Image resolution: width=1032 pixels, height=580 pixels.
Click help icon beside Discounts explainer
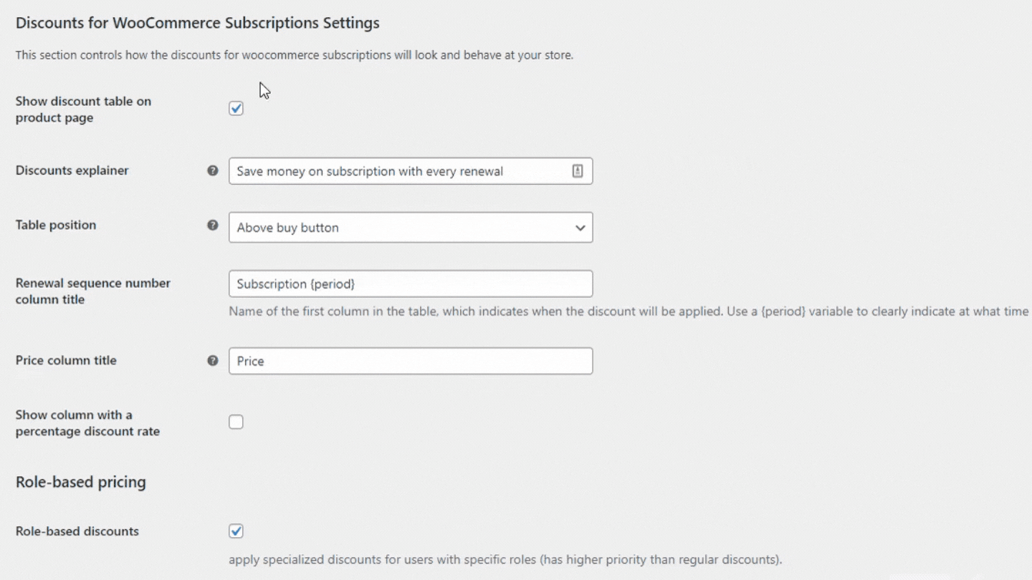point(213,170)
